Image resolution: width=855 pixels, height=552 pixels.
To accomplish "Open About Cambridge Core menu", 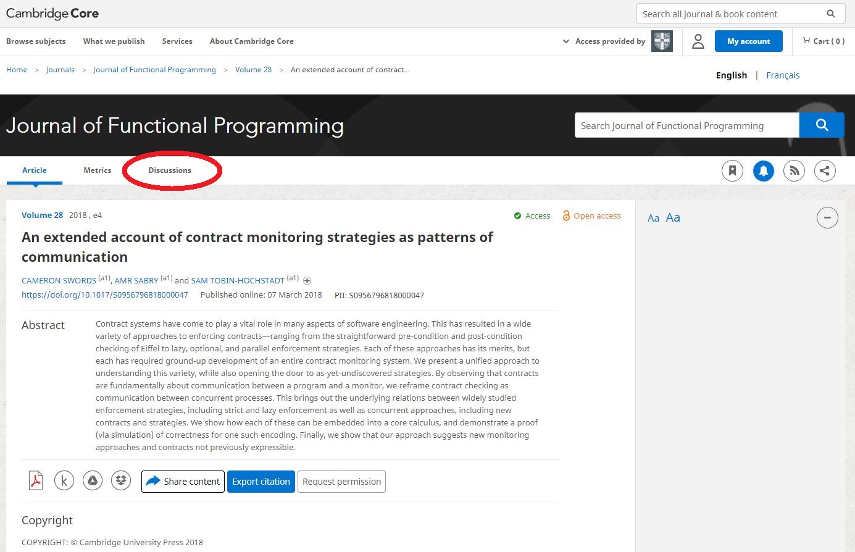I will click(252, 41).
